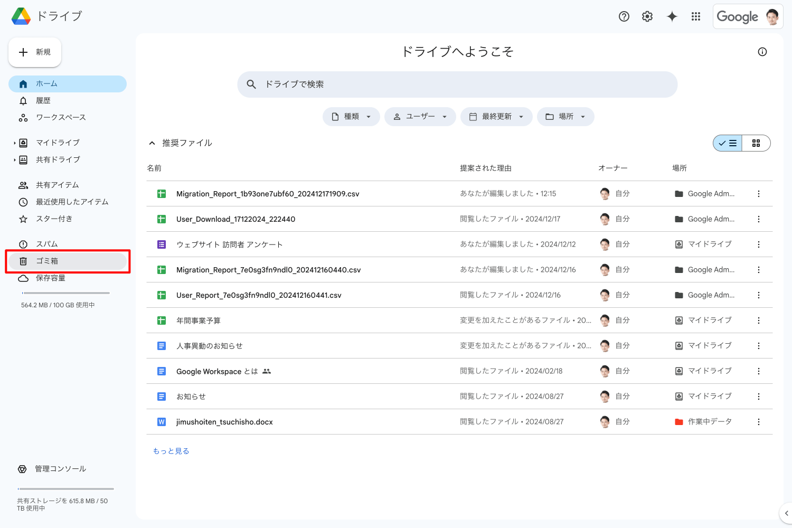
Task: Show details info icon
Action: [x=762, y=52]
